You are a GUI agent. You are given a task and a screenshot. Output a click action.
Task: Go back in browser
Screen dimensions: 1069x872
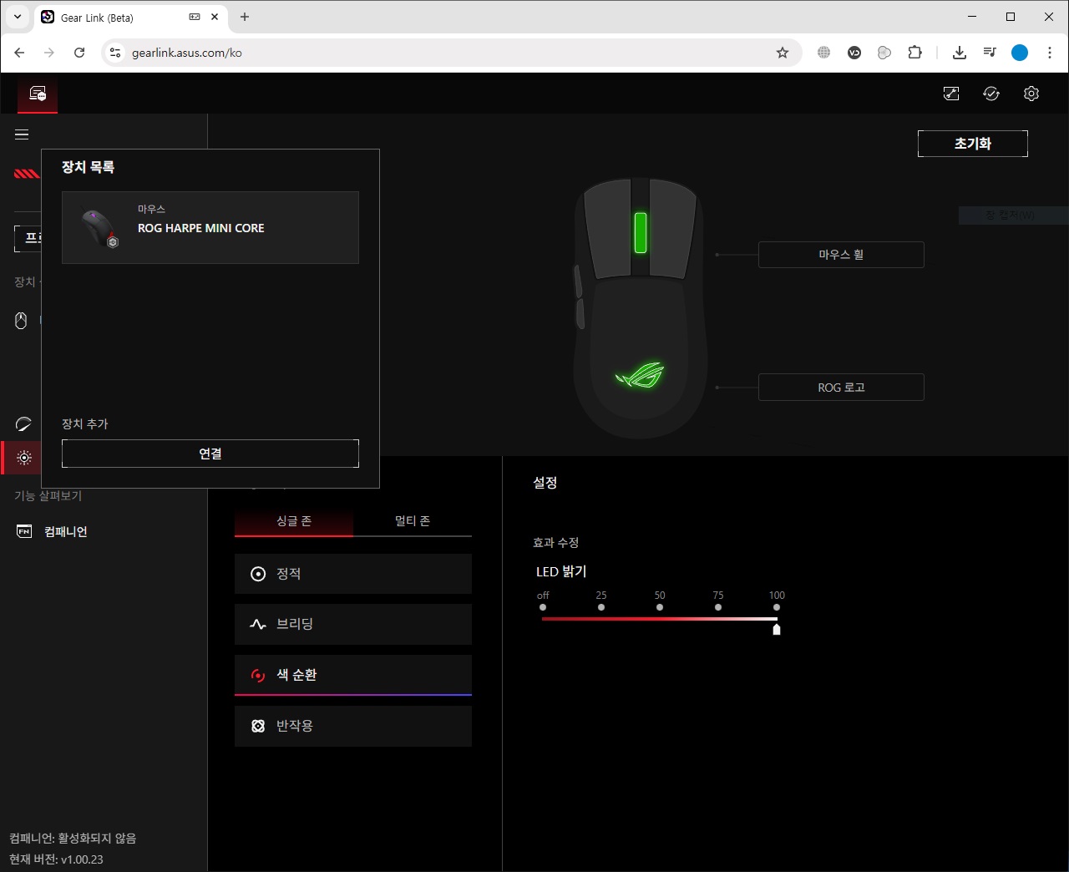(19, 53)
